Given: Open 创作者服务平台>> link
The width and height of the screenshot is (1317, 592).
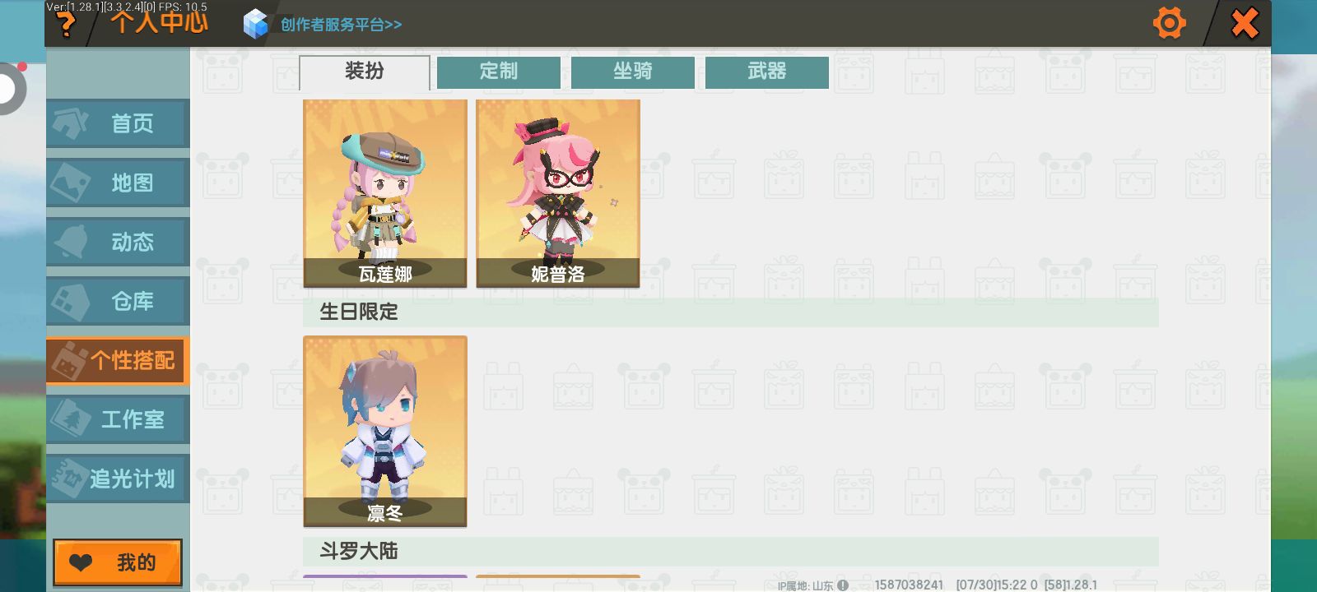Looking at the screenshot, I should point(341,25).
